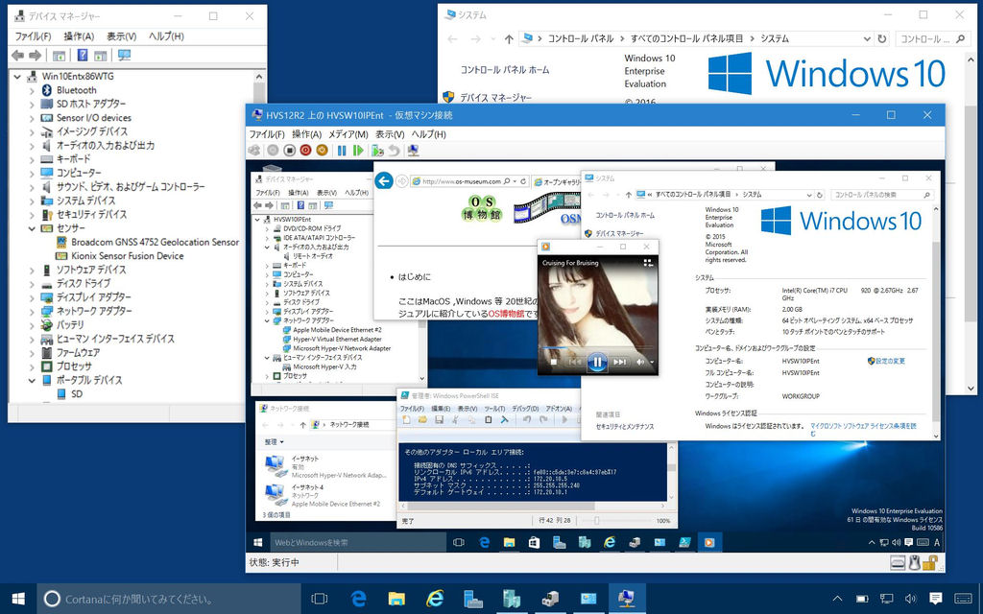The height and width of the screenshot is (614, 983).
Task: Collapse ポータブル デバイス in host Device Manager
Action: click(32, 380)
